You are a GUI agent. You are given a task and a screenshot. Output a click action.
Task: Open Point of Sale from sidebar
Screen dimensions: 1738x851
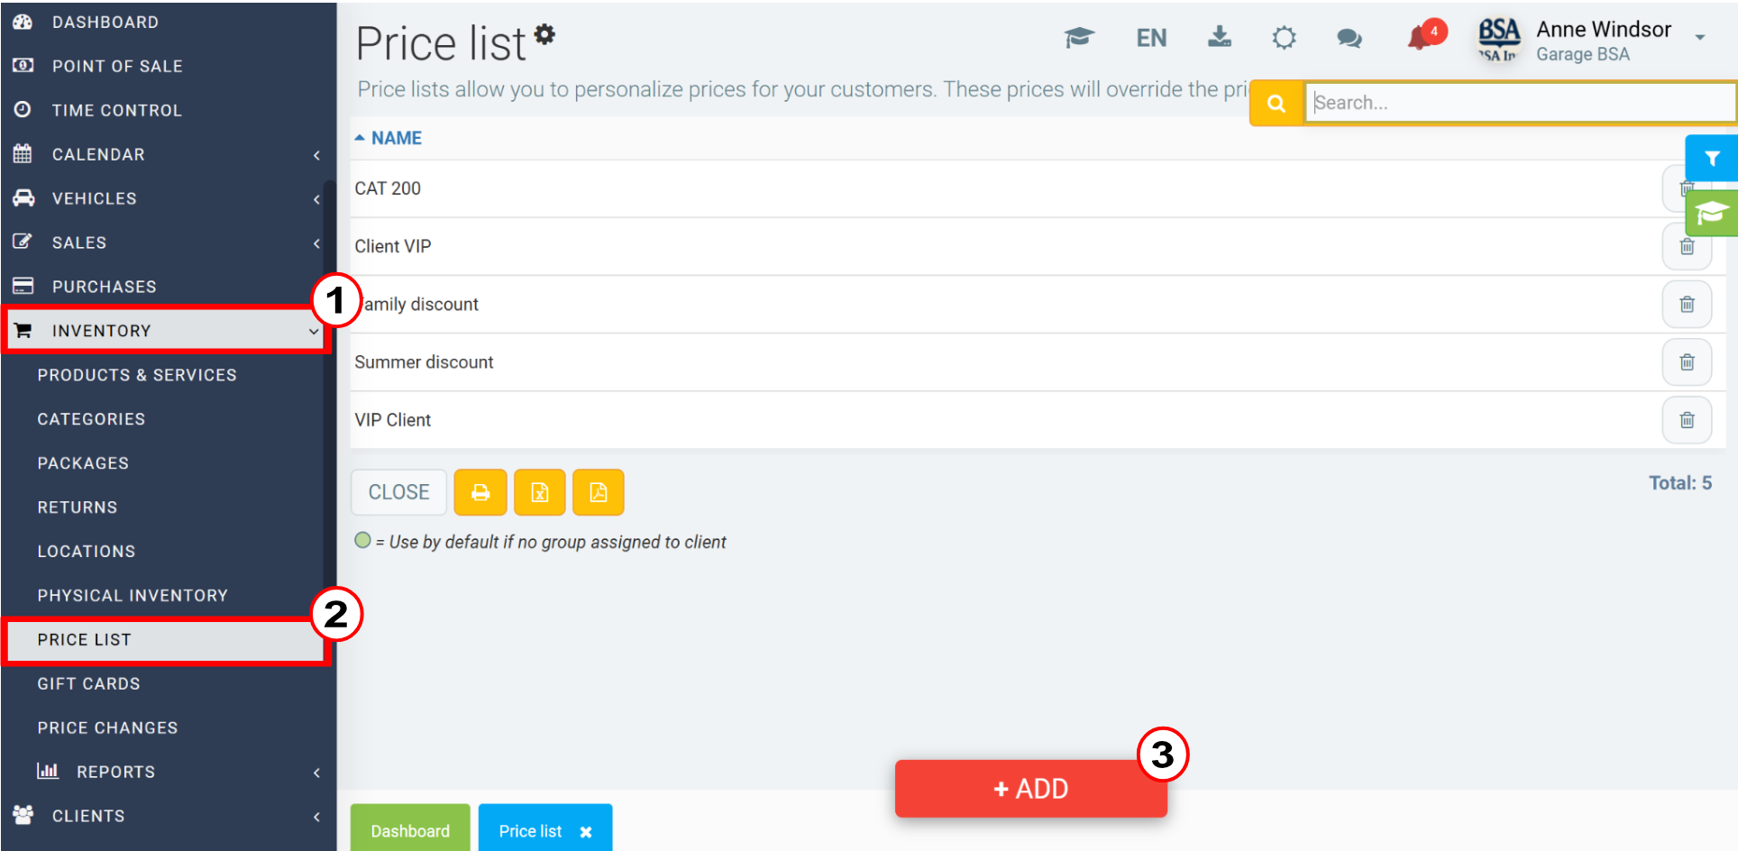point(117,66)
